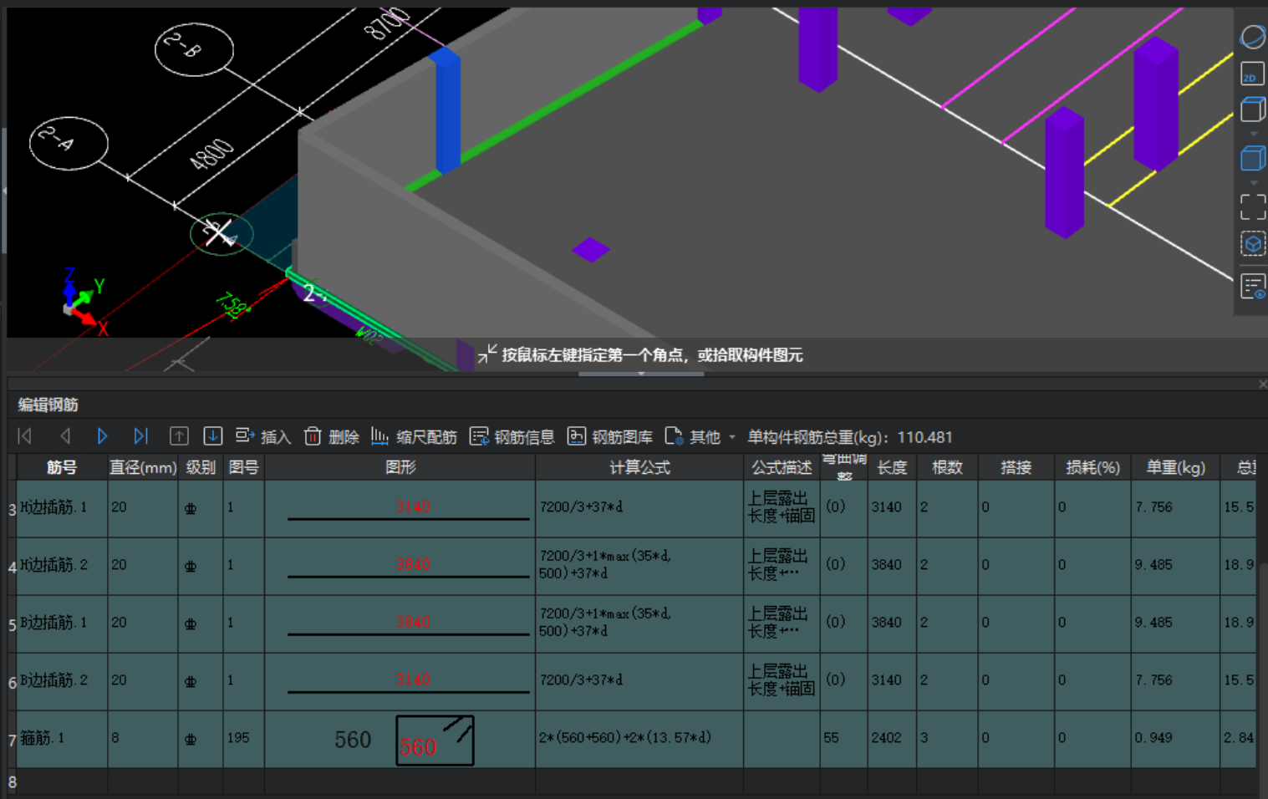Viewport: 1268px width, 799px height.
Task: Click the 筋号 column header
Action: (x=62, y=467)
